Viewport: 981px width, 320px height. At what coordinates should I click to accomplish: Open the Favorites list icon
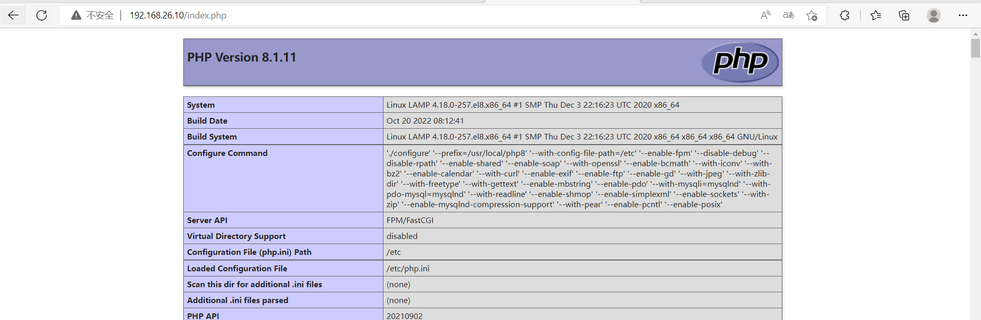click(x=876, y=15)
